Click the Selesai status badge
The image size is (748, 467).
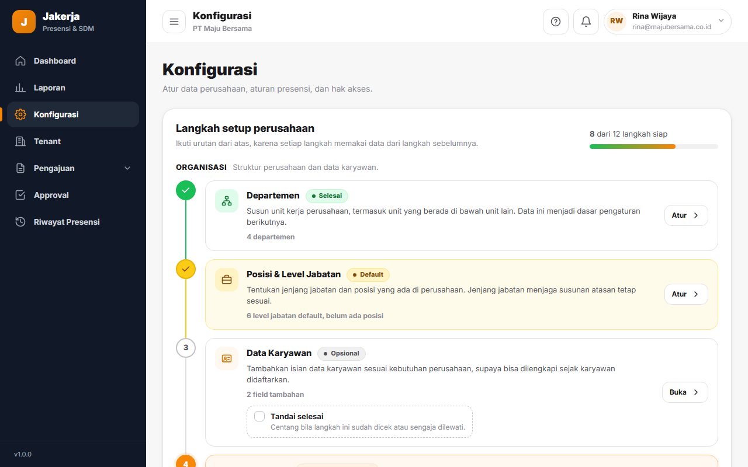tap(327, 196)
